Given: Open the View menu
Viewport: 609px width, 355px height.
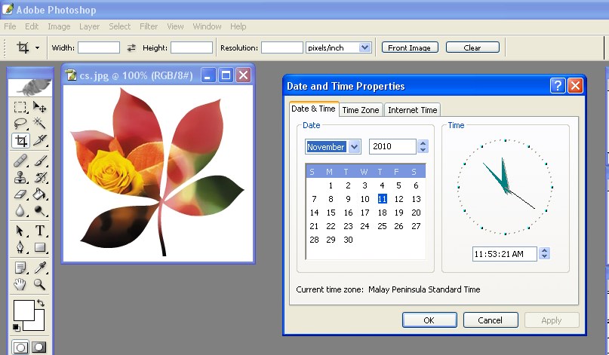Looking at the screenshot, I should (175, 26).
